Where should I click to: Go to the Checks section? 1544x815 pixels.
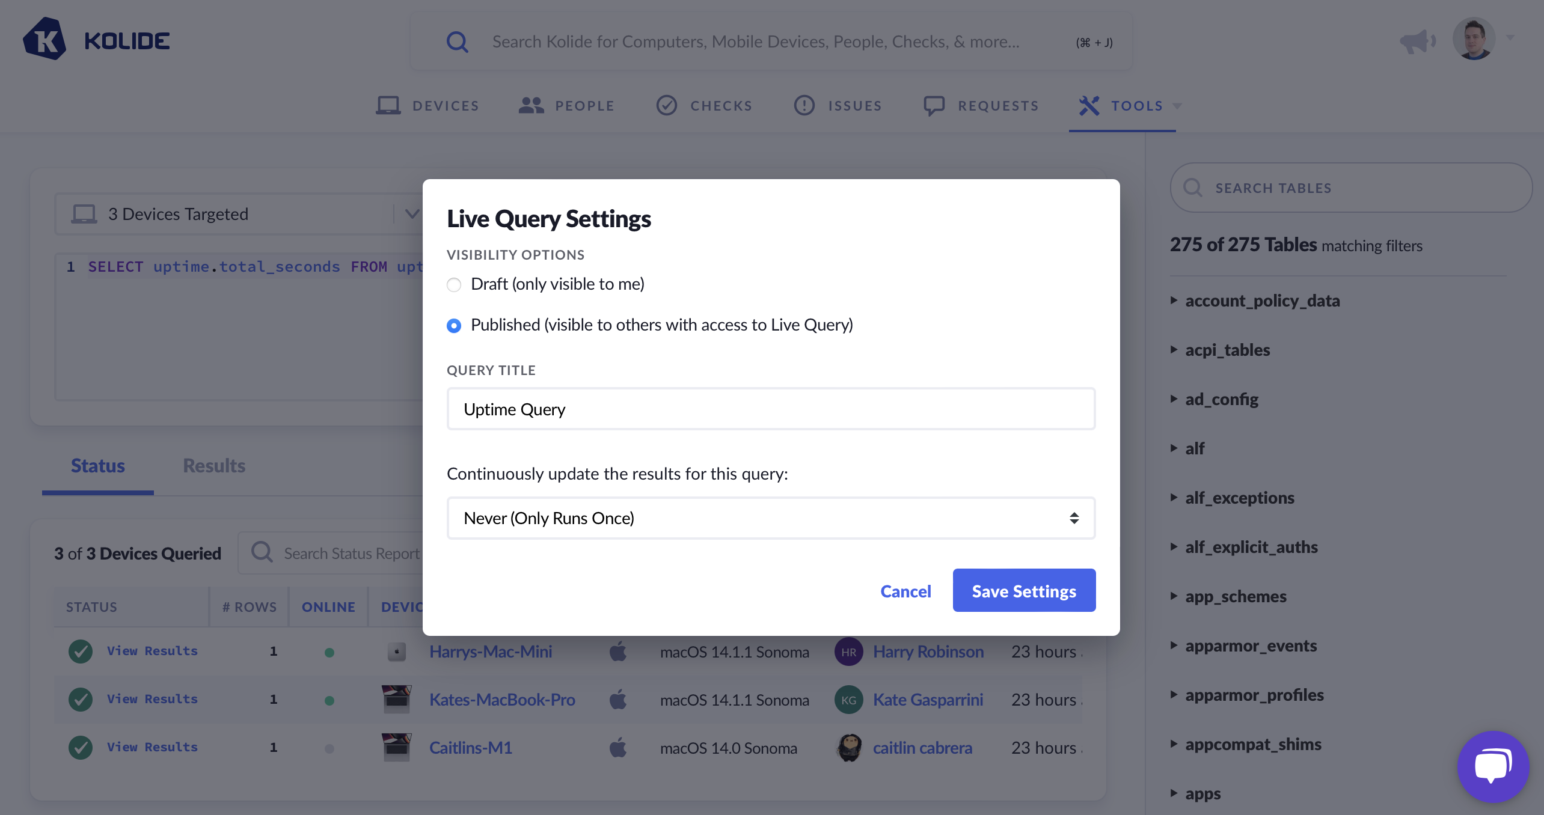(704, 106)
